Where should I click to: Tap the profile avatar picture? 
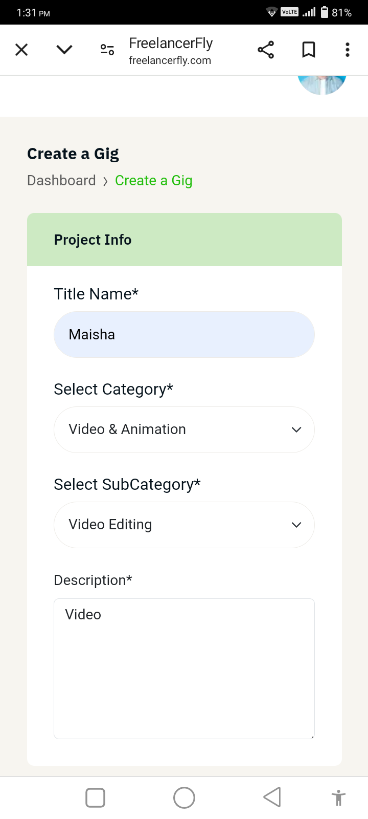(x=322, y=84)
